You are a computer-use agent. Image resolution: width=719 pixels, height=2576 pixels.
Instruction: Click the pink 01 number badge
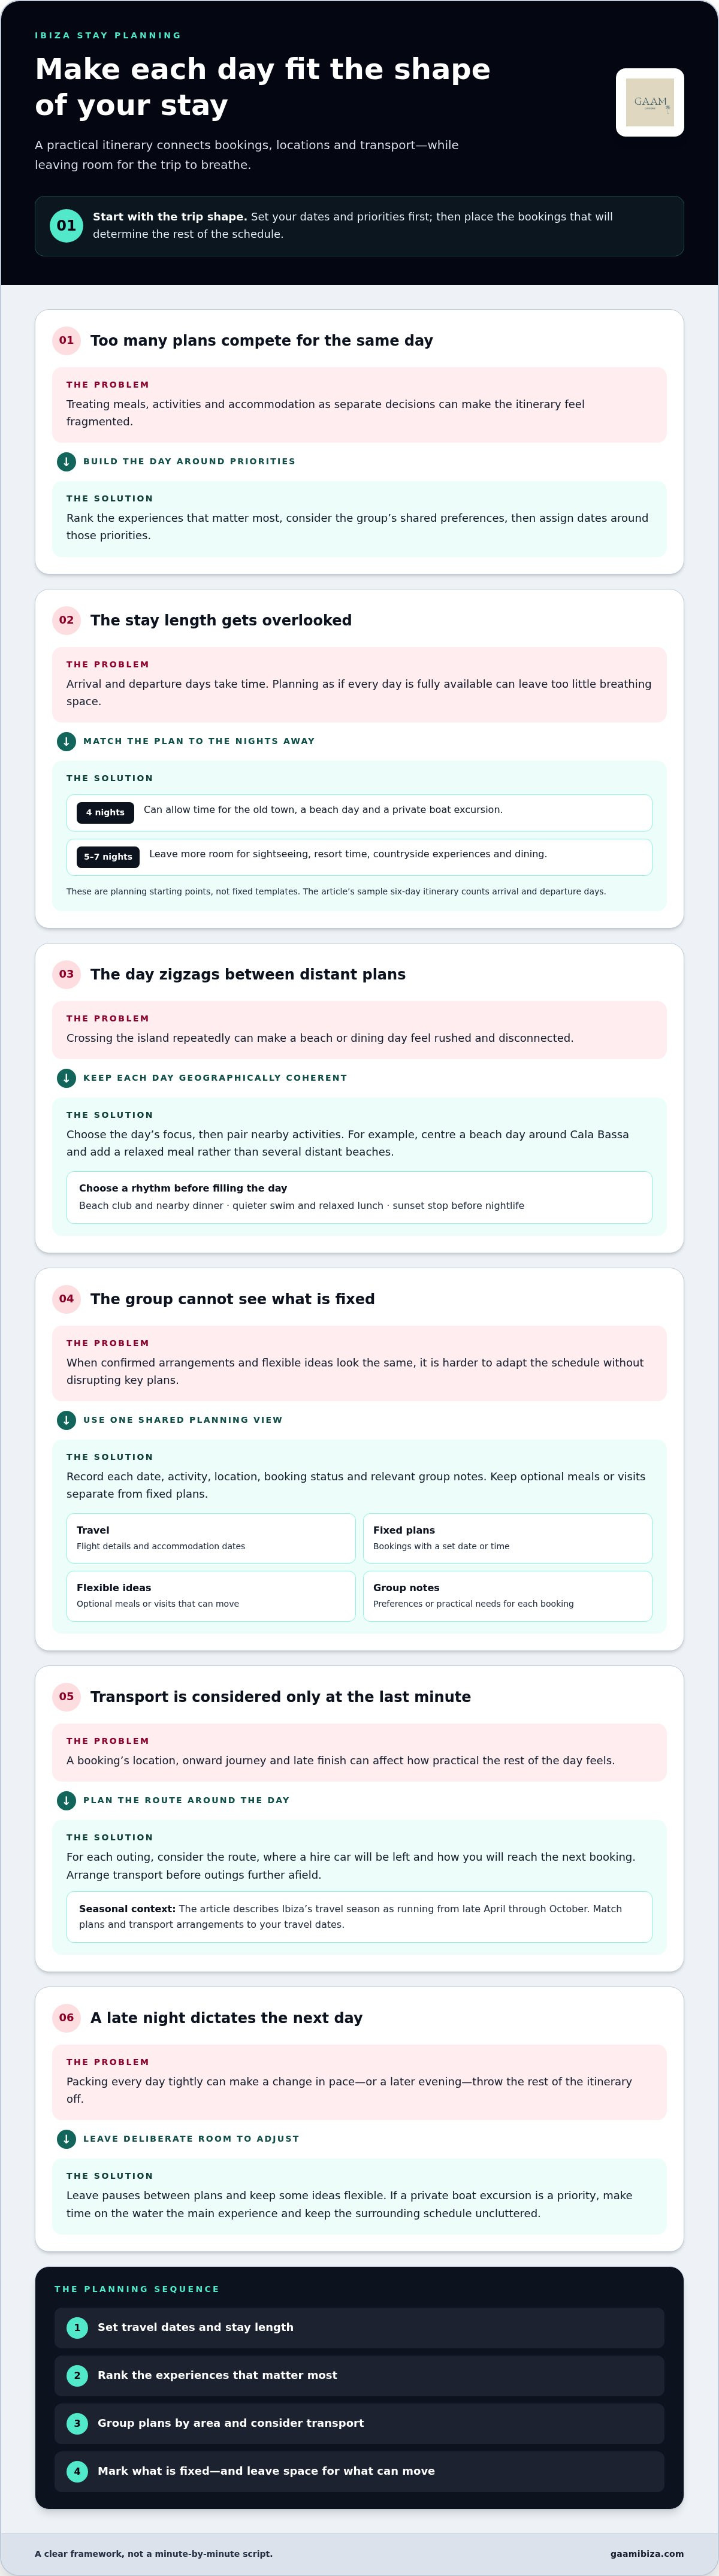[66, 340]
